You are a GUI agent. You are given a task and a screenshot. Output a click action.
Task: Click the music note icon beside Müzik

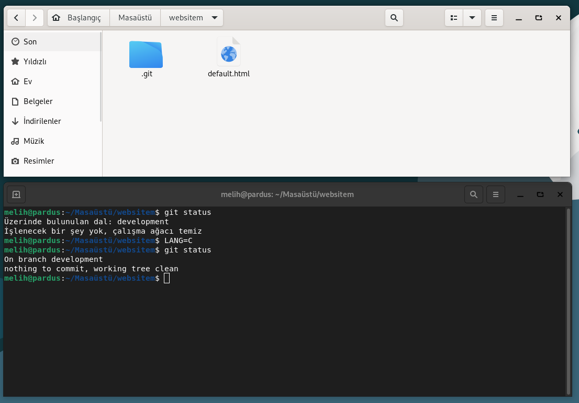(15, 141)
